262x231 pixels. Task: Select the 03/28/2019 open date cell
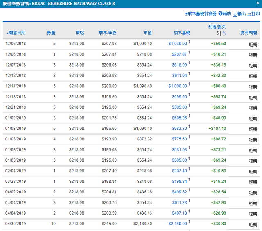pos(16,181)
